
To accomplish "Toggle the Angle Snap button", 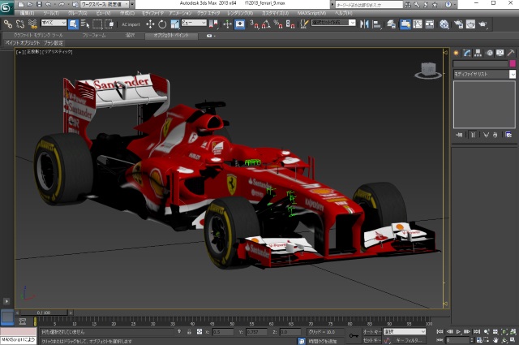I will click(266, 24).
